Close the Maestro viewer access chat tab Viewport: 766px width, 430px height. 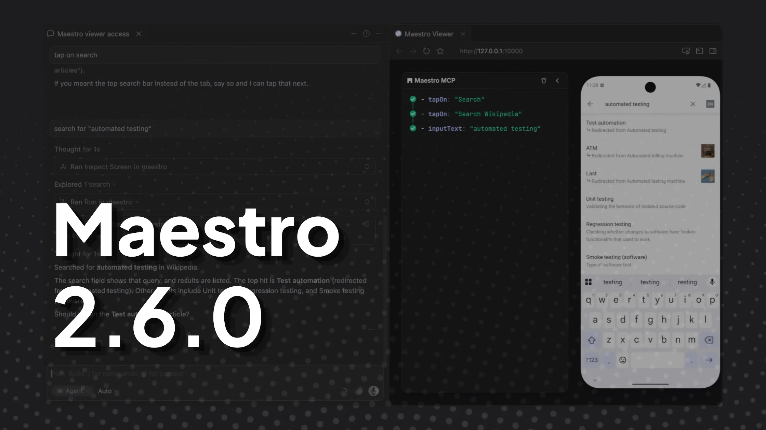click(138, 34)
